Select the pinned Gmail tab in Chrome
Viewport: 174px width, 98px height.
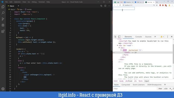tap(122, 2)
